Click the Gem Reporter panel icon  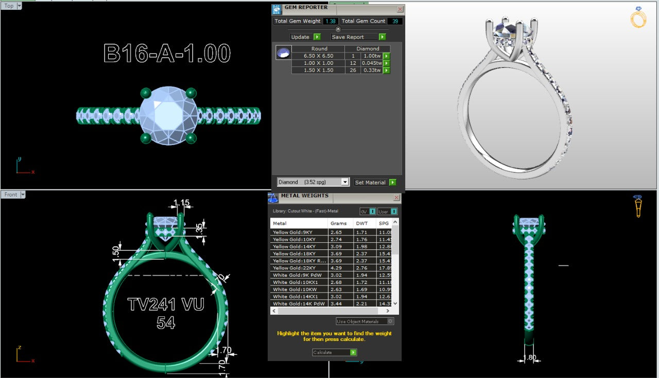click(277, 9)
